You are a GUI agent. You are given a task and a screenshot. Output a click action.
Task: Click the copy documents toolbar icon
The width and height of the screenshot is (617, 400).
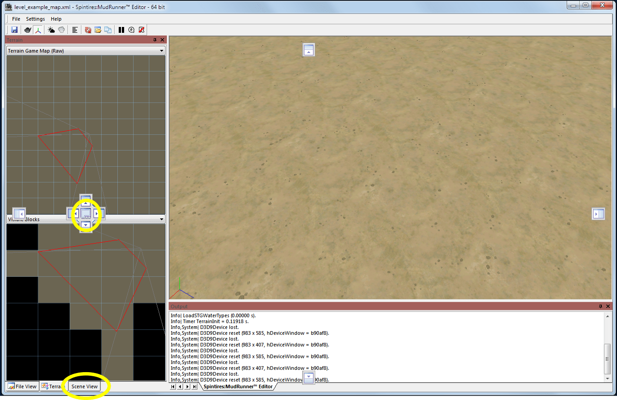pyautogui.click(x=108, y=30)
